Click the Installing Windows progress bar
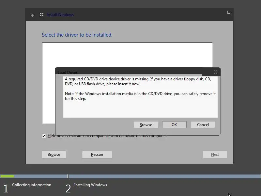 (x=165, y=176)
